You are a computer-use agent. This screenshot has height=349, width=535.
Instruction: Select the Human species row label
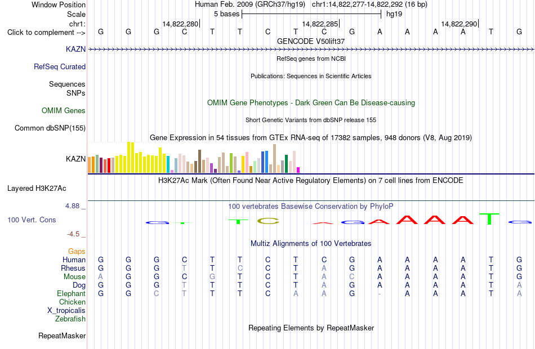[74, 260]
